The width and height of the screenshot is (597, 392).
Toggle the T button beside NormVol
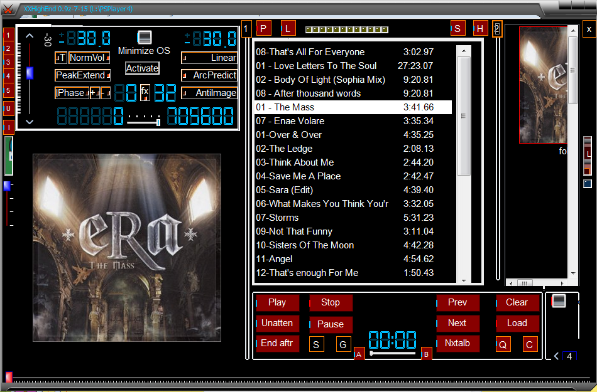pyautogui.click(x=61, y=58)
